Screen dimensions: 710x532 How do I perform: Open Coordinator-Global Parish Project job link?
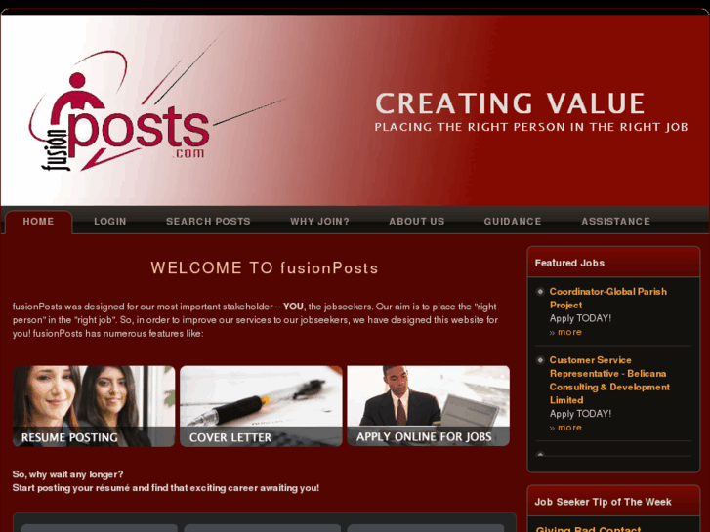pos(608,298)
